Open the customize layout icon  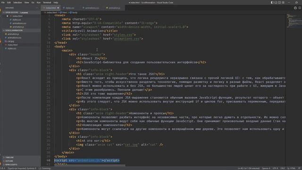[x=283, y=2]
